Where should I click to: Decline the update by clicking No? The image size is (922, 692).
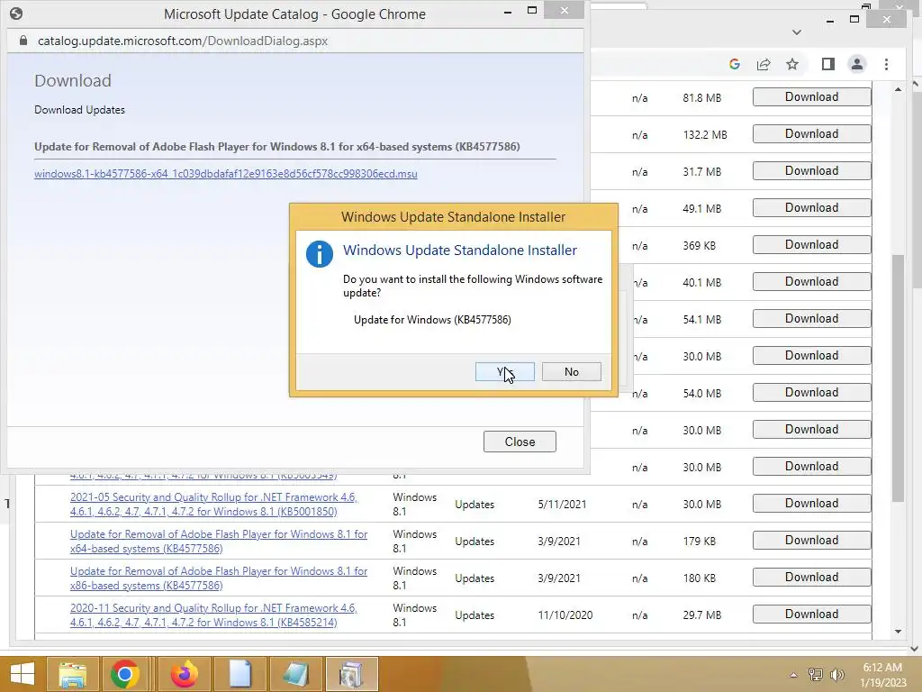point(571,372)
